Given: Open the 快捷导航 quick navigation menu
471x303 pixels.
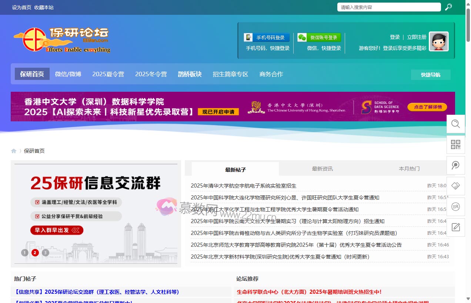Looking at the screenshot, I should pos(430,74).
